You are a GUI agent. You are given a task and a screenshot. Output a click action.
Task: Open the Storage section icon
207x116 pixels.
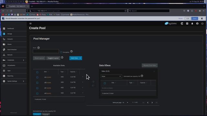click(x=4, y=34)
